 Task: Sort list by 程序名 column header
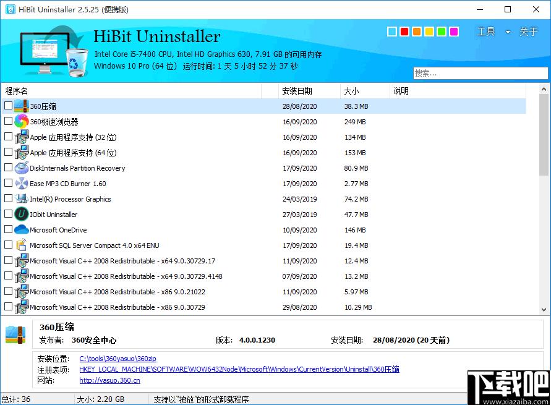point(131,91)
